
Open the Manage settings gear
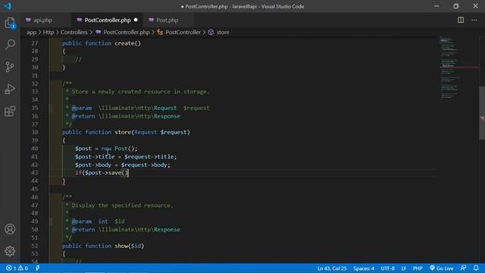(10, 251)
